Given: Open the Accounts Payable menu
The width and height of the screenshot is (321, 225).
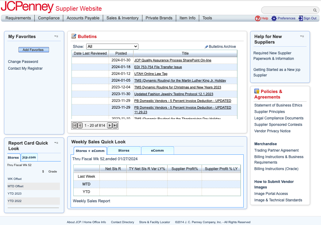Looking at the screenshot, I should (83, 18).
